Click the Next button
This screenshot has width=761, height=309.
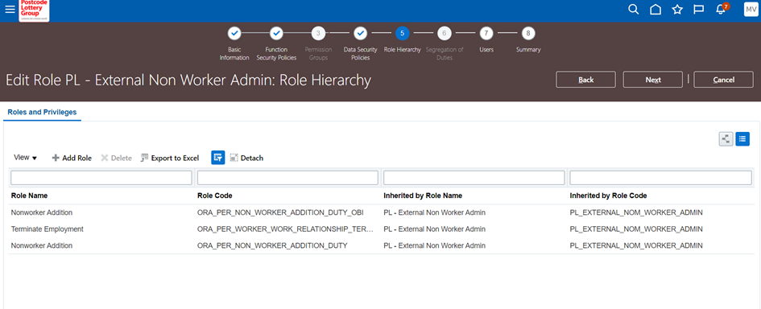[x=653, y=80]
